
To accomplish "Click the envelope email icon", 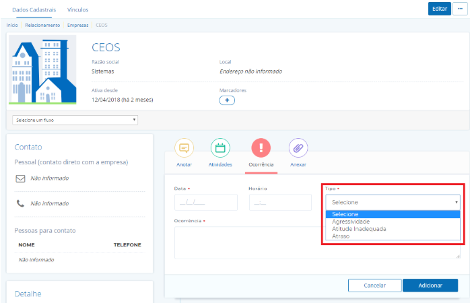I will 20,179.
